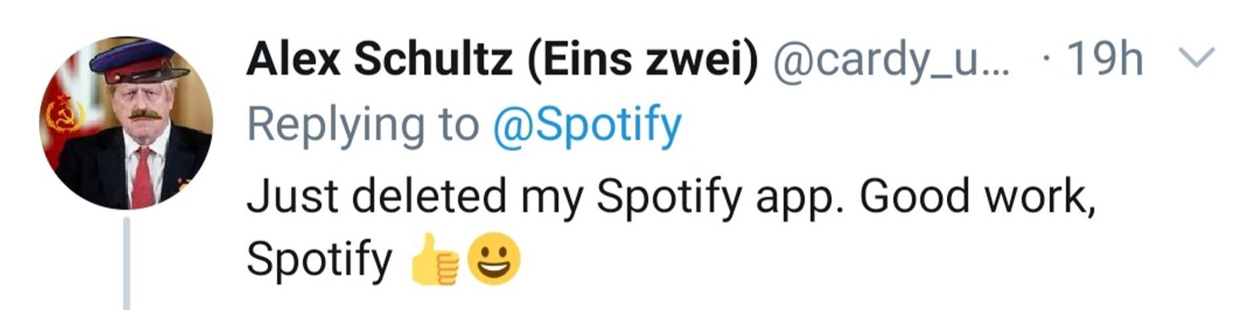Image resolution: width=1259 pixels, height=310 pixels.
Task: Click the hammer and sickle emblem in avatar
Action: pos(65,116)
